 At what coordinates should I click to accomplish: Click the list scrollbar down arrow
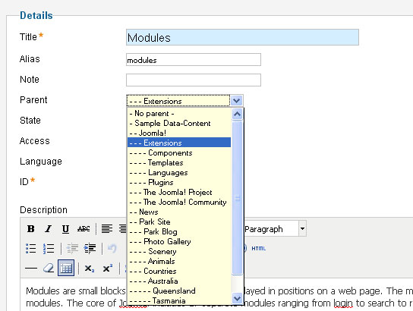pos(237,298)
